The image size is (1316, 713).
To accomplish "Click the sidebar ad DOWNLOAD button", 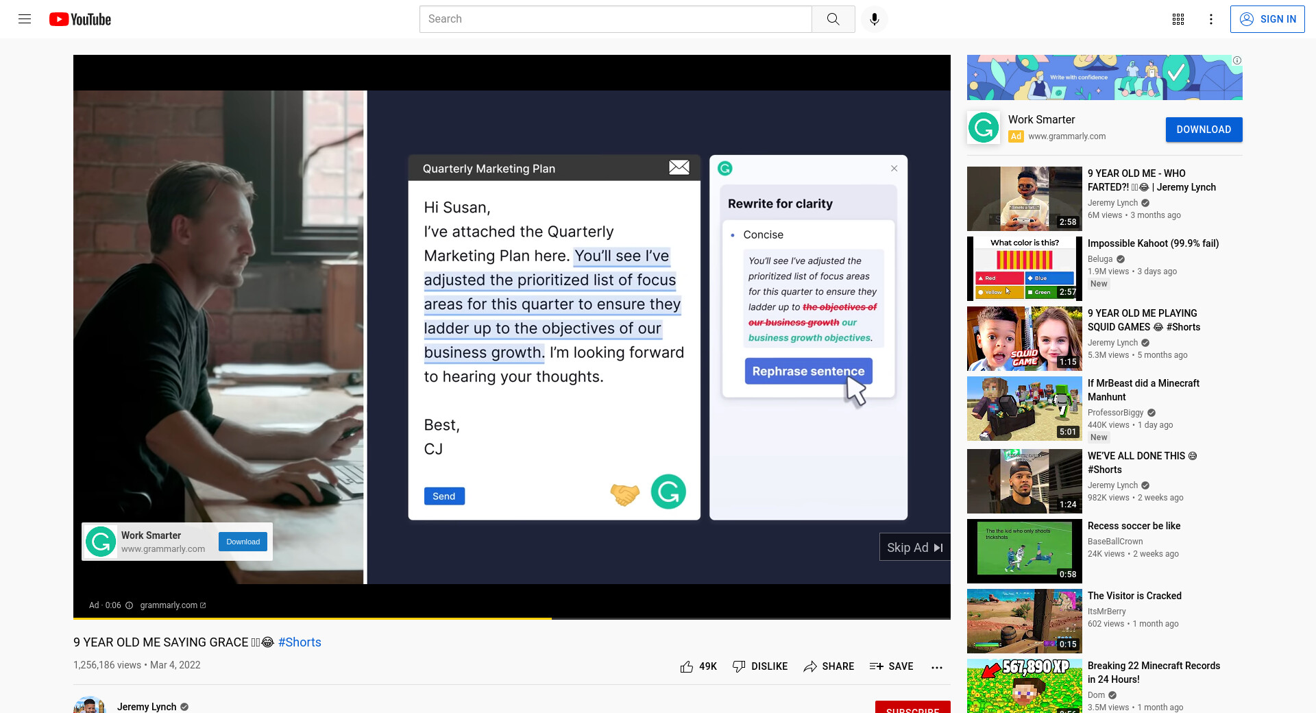I will point(1204,130).
